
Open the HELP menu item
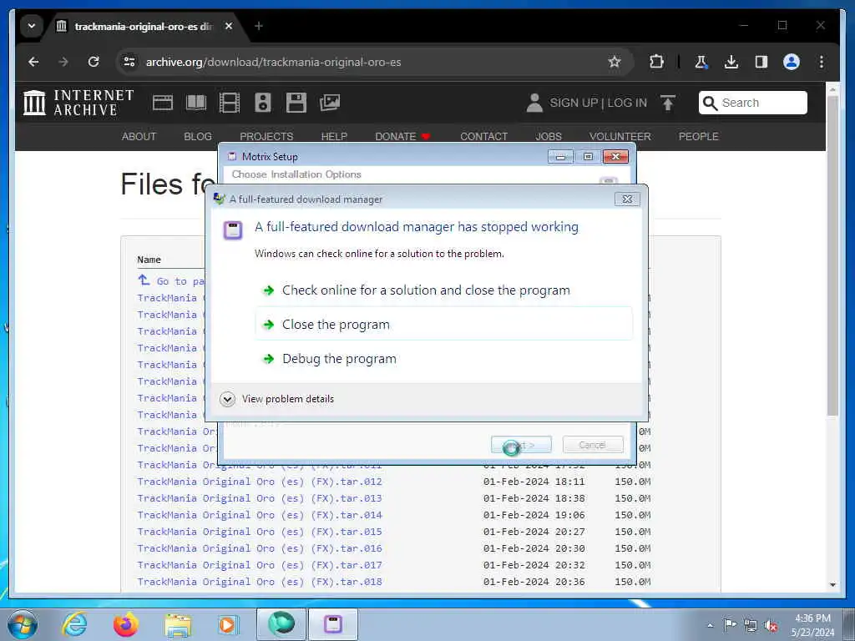pos(334,136)
